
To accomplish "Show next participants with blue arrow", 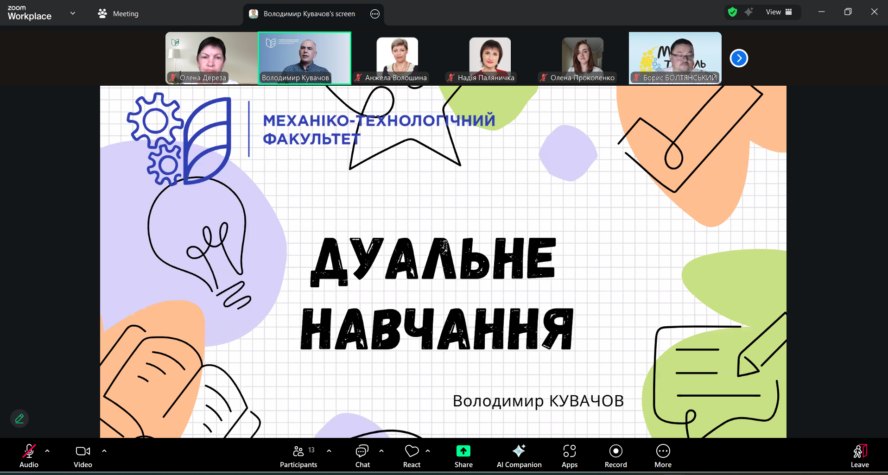I will (x=739, y=58).
